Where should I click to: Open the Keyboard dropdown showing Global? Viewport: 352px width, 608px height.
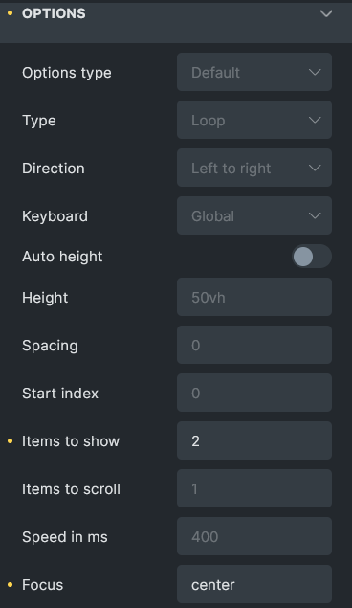(254, 215)
